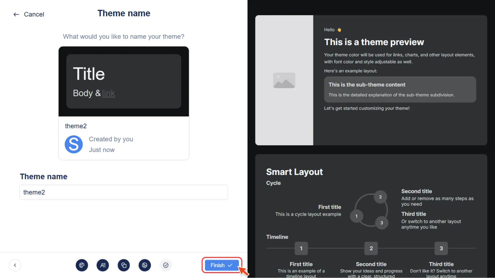495x278 pixels.
Task: Click 'This is a theme preview' heading
Action: pos(374,42)
